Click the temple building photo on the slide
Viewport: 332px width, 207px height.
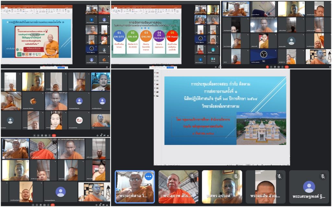(x=261, y=128)
